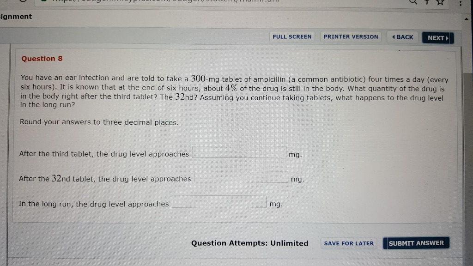Open the Printer Version
Image resolution: width=473 pixels, height=266 pixels.
351,37
